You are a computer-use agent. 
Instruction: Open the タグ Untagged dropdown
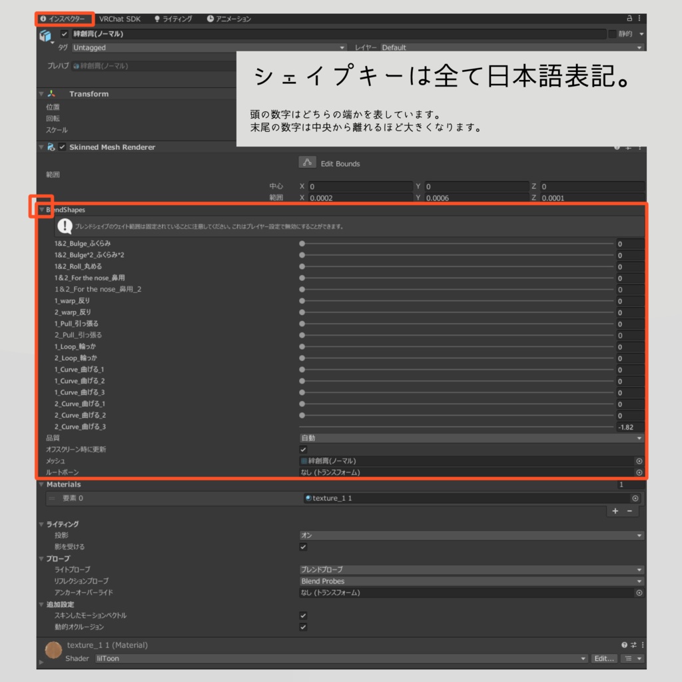click(208, 47)
